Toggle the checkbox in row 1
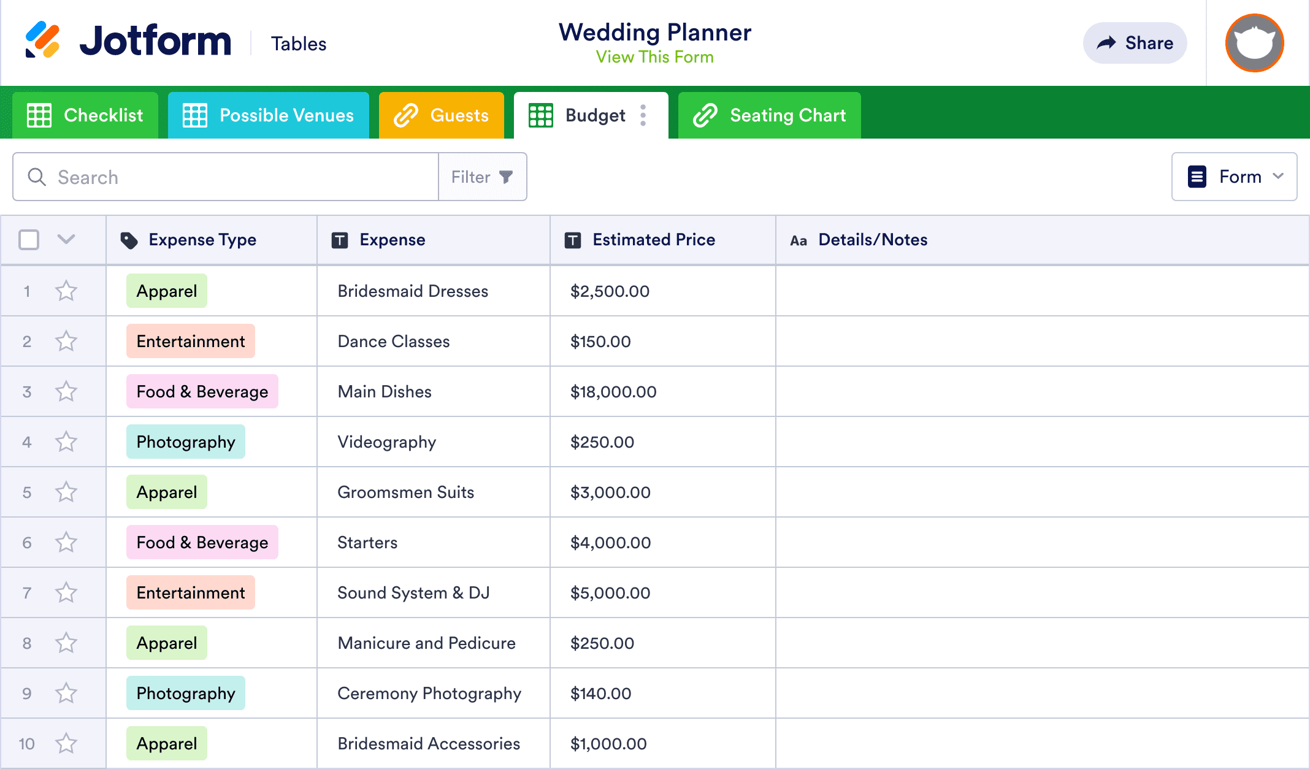This screenshot has height=769, width=1310. [28, 291]
